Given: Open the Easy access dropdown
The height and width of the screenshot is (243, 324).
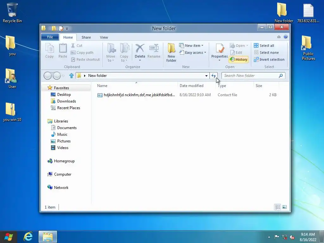Looking at the screenshot, I should point(193,53).
